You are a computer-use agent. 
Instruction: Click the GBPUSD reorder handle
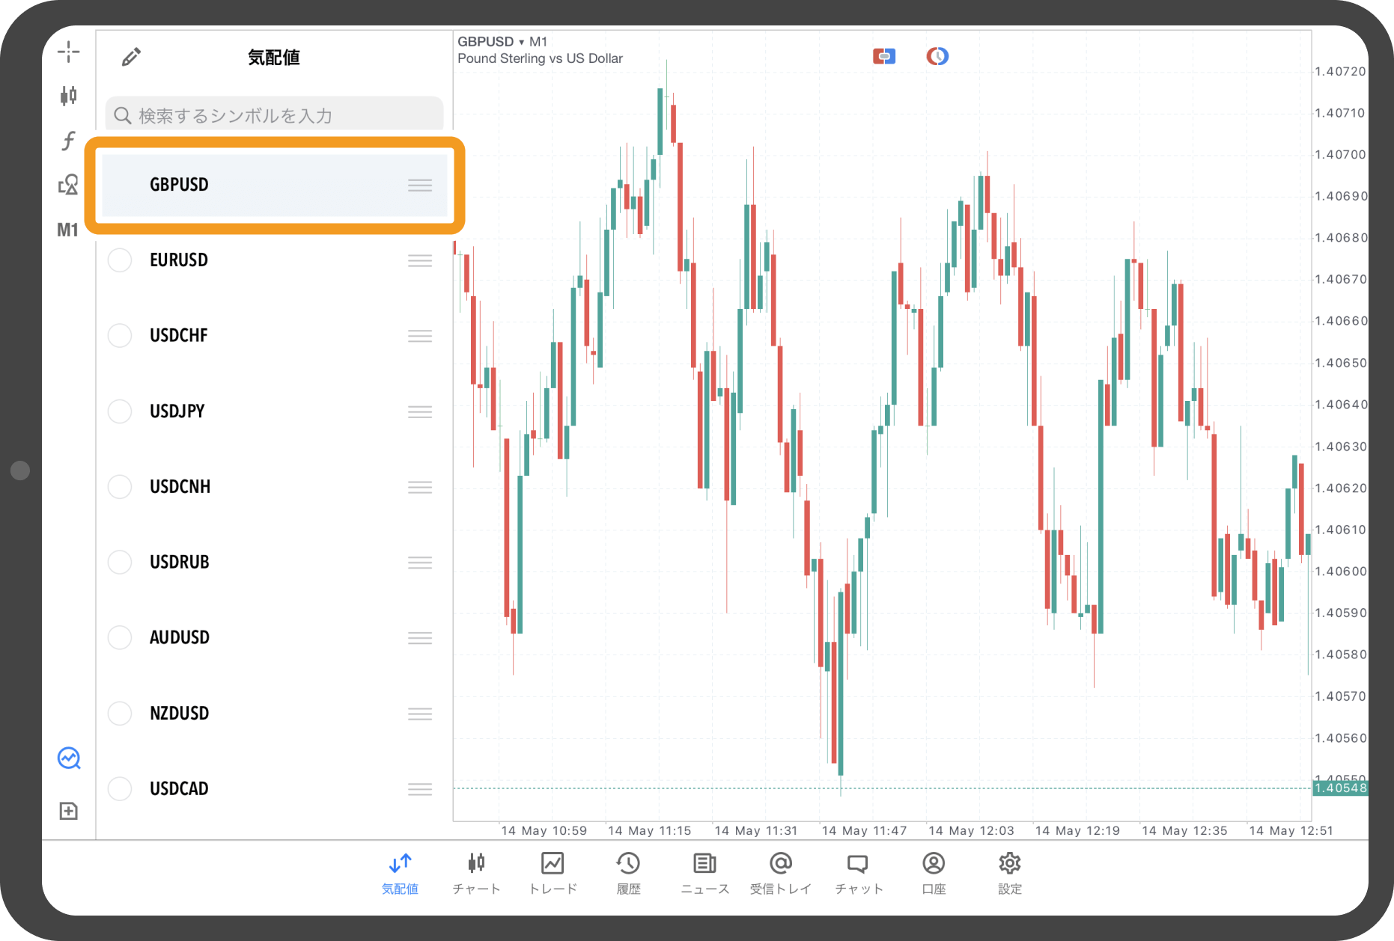point(420,185)
